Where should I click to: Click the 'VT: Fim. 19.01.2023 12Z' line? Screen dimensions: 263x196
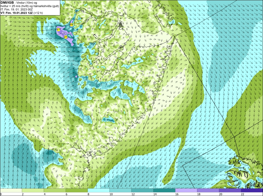tap(17, 13)
